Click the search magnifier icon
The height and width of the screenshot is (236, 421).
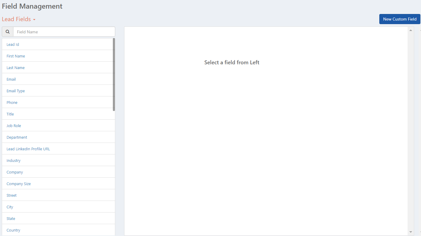tap(7, 32)
